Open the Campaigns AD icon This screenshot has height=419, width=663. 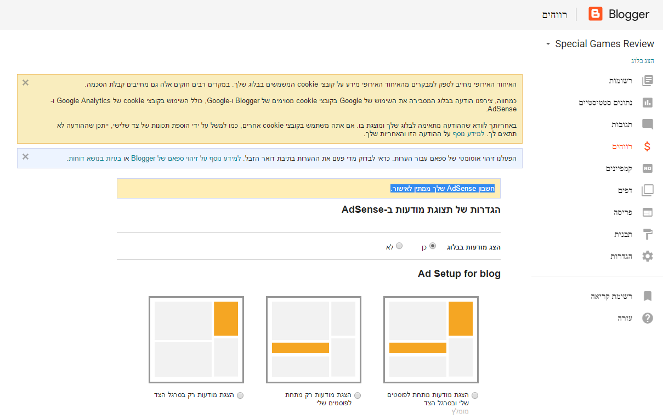648,168
